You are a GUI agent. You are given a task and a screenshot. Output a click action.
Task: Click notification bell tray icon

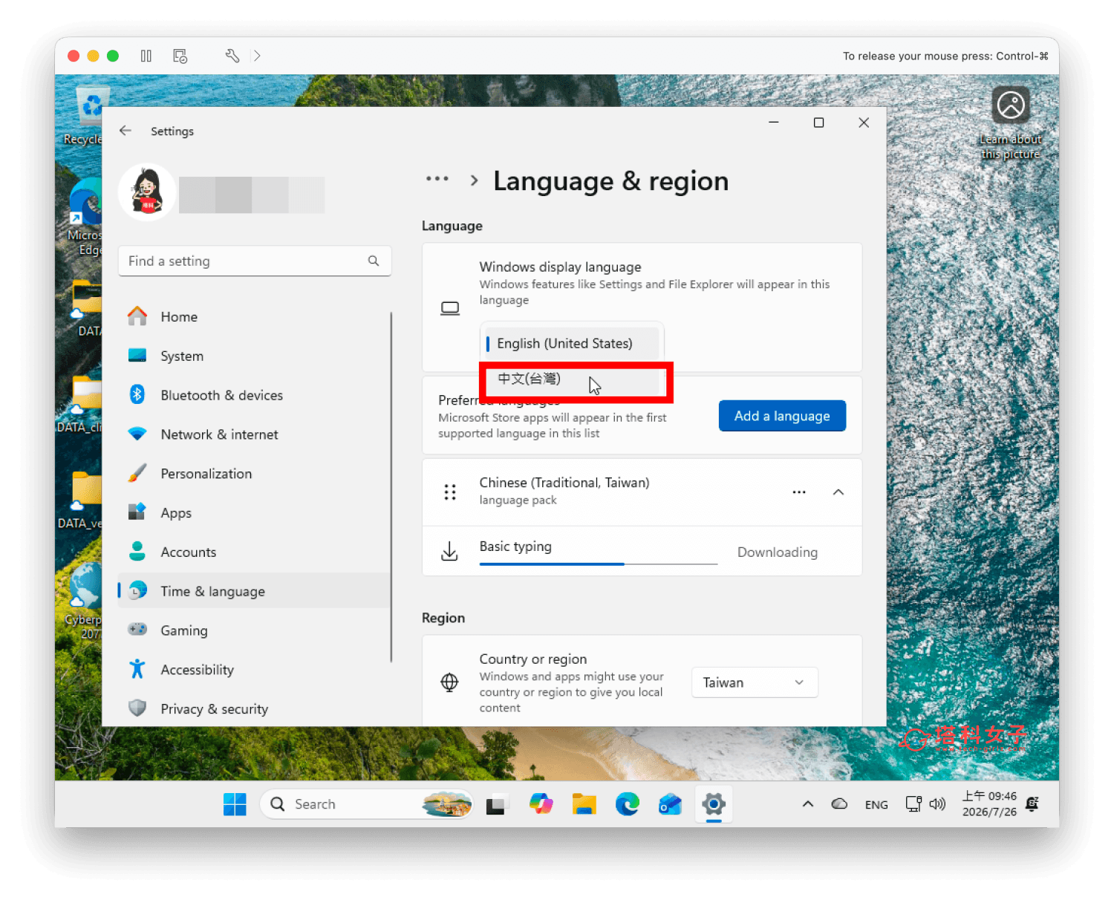(x=1032, y=804)
